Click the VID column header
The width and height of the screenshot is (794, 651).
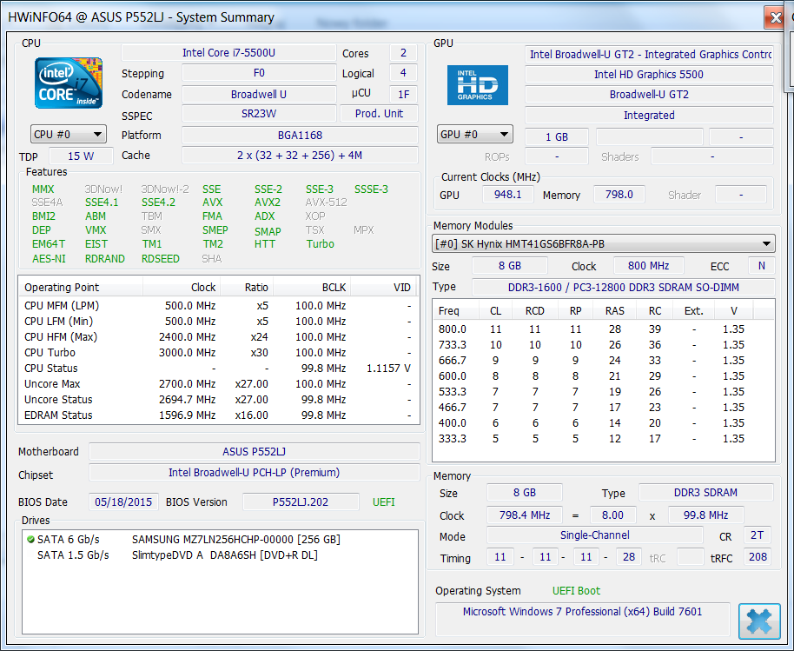point(384,287)
